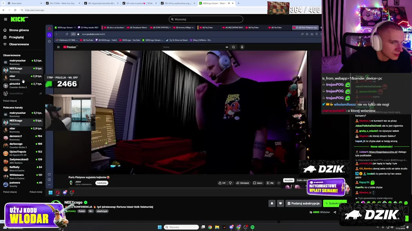Jump to Nowe wiadomości in chat
The image size is (412, 231).
pos(381,147)
